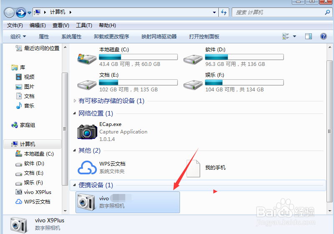334x234 pixels.
Task: Click the F: drive usage bar
Action: click(x=244, y=82)
